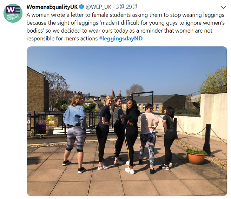Click the woman in pink sweater
231x199 pixels.
point(148,137)
